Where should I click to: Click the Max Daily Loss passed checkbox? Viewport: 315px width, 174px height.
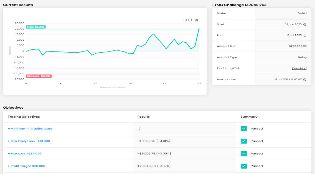(x=244, y=141)
